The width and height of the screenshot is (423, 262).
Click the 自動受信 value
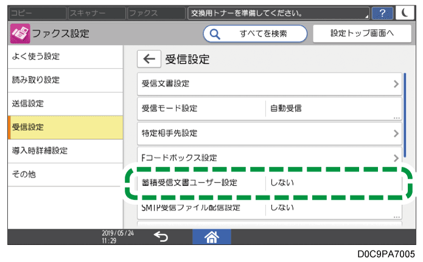pos(286,108)
